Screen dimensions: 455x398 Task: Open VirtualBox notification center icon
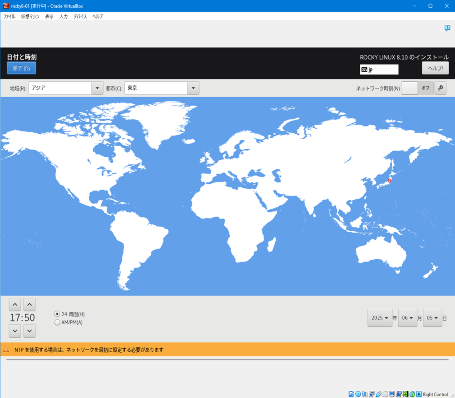pyautogui.click(x=447, y=28)
